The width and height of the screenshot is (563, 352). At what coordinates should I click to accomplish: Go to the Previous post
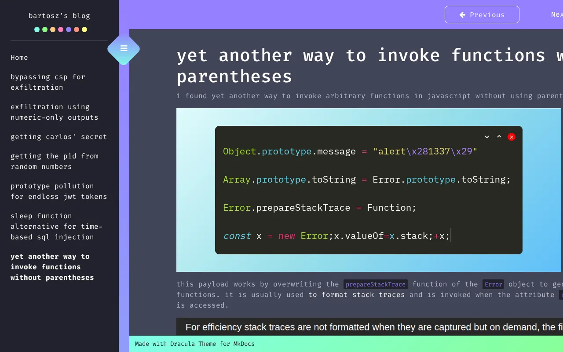point(482,15)
